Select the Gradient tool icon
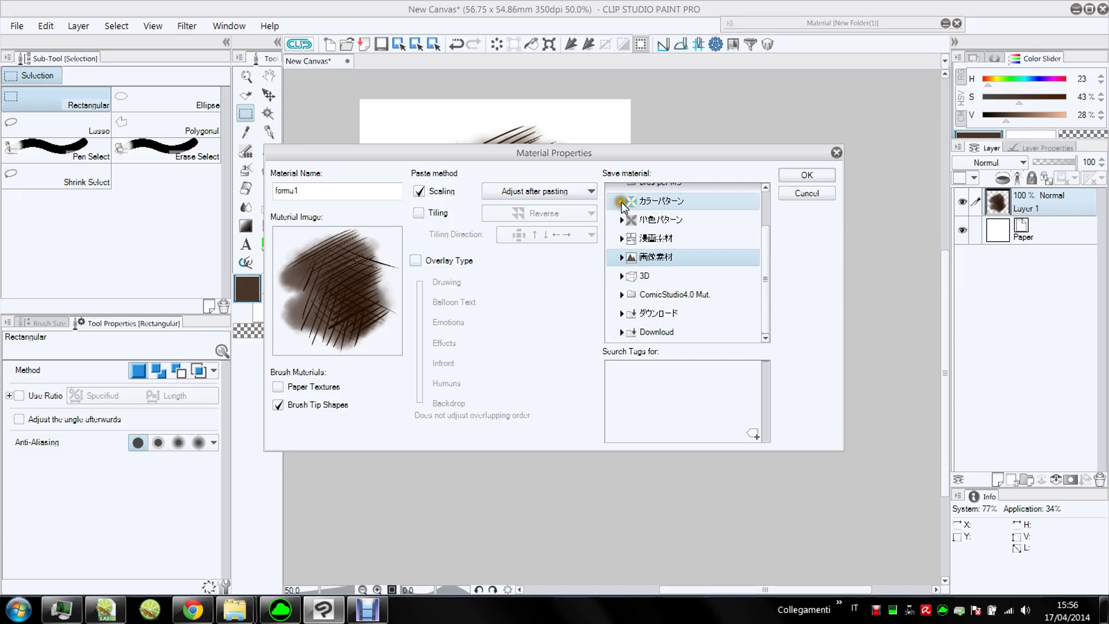This screenshot has height=624, width=1109. [246, 226]
